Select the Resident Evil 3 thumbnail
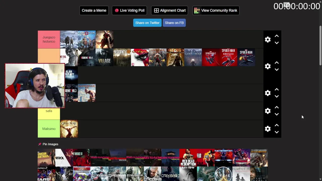322x181 pixels. coord(71,93)
